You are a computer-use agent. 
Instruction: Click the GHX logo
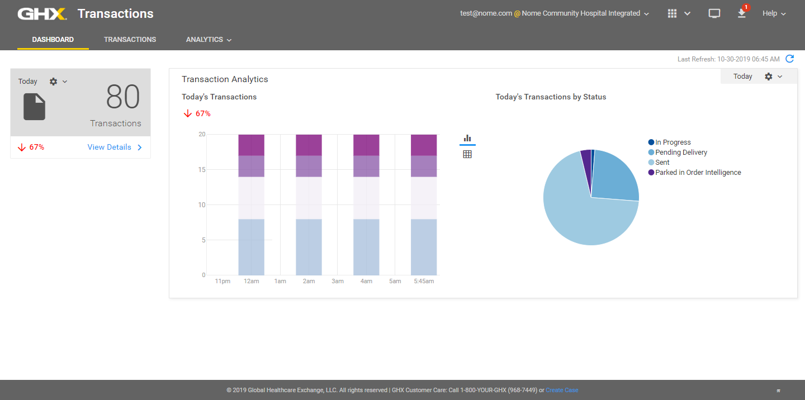click(42, 14)
